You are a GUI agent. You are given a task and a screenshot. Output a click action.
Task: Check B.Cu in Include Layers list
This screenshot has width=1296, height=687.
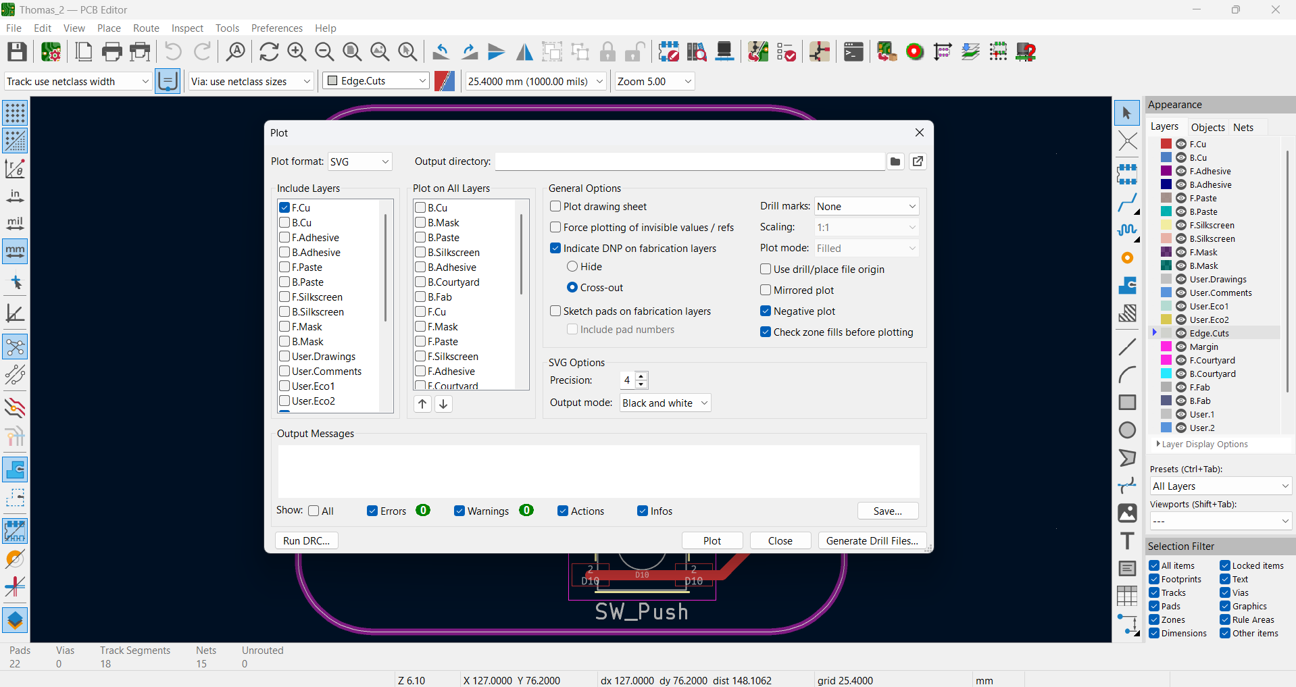pyautogui.click(x=284, y=222)
